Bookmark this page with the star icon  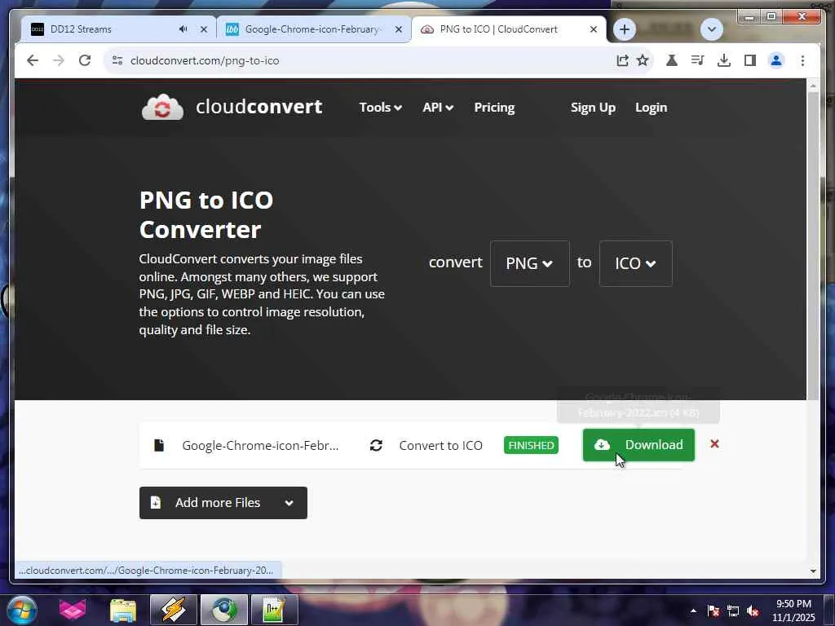[x=643, y=60]
